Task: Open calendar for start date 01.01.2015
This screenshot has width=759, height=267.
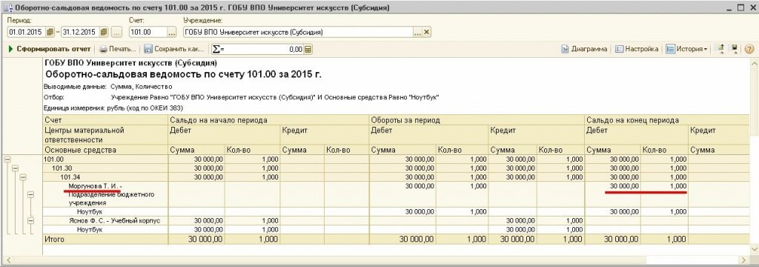Action: tap(50, 33)
